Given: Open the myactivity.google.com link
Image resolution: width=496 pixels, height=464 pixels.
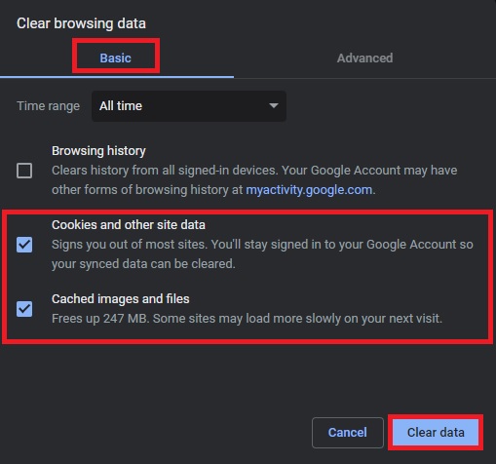Looking at the screenshot, I should [309, 190].
